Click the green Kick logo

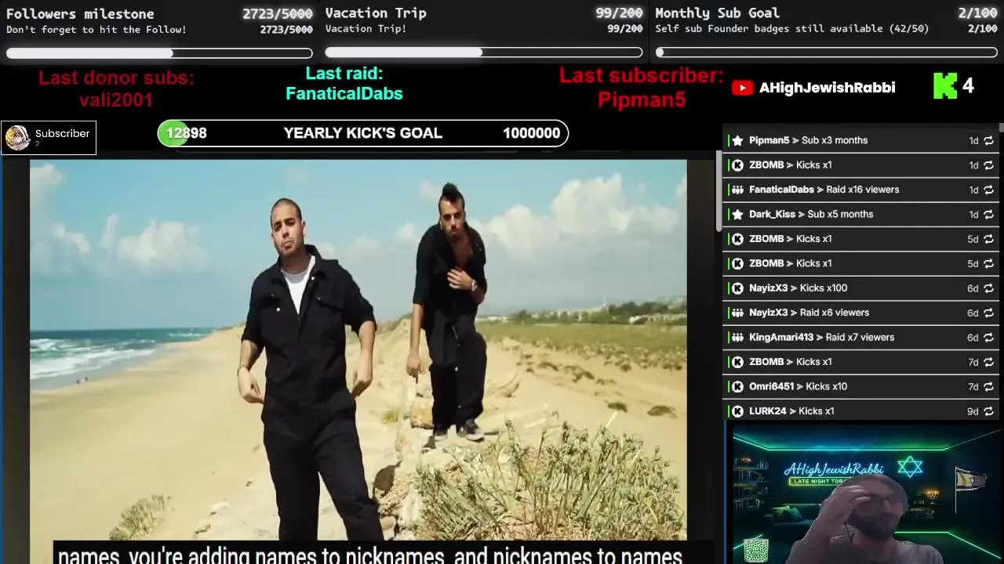pyautogui.click(x=945, y=86)
